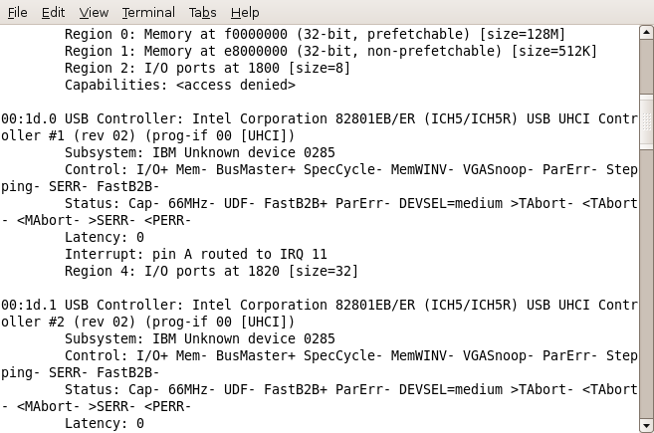Viewport: 654px width, 433px height.
Task: Open the Help menu
Action: click(245, 13)
